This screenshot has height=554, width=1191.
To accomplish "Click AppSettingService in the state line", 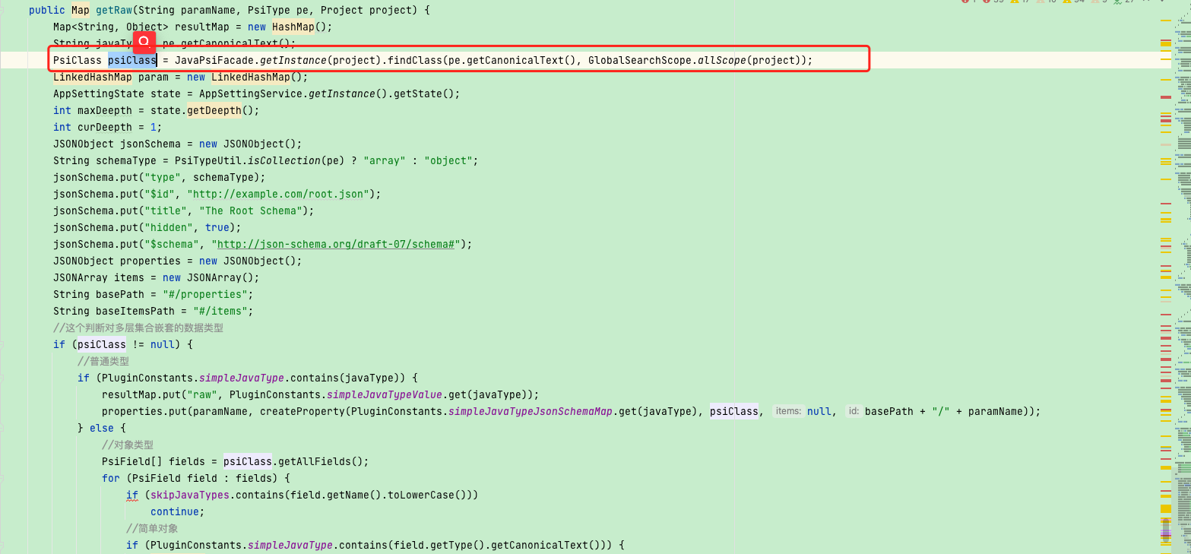I will coord(251,93).
